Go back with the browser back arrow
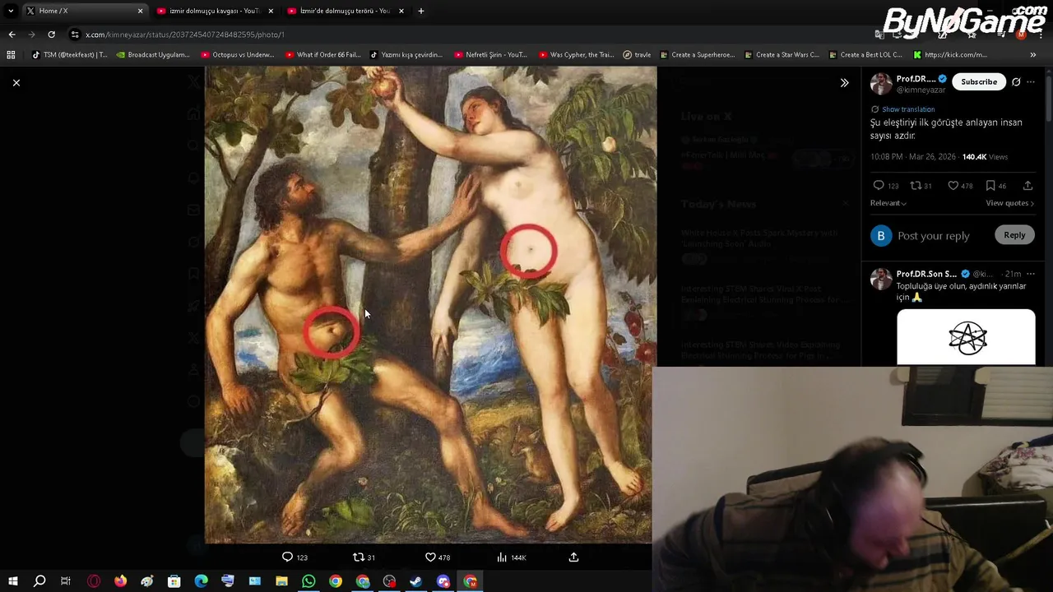The image size is (1053, 592). click(12, 35)
